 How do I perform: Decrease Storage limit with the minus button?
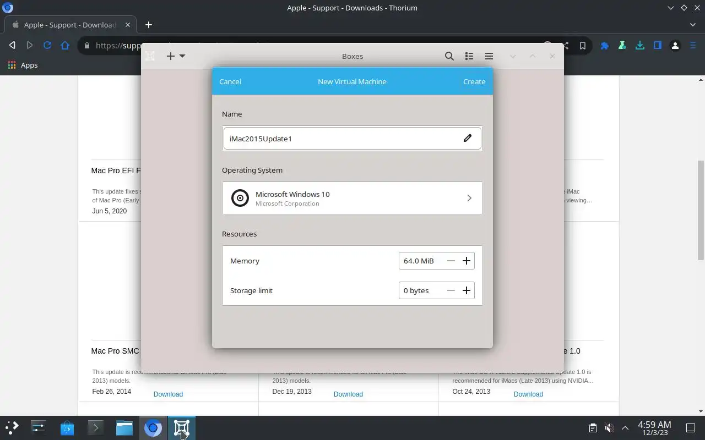click(x=451, y=290)
